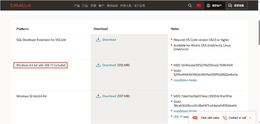
Task: Click Chat with sales
Action: click(210, 118)
